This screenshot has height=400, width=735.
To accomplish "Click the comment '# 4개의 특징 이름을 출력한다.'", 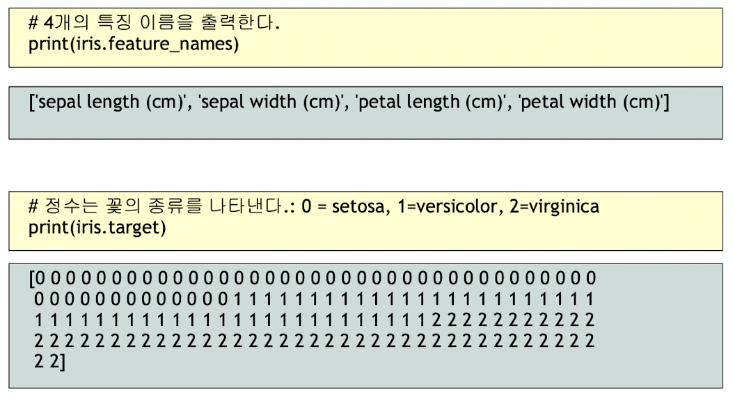I will pos(154,22).
